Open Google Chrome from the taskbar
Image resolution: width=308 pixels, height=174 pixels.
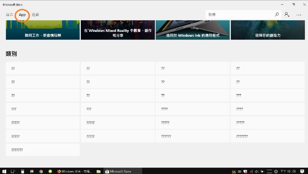[41, 172]
